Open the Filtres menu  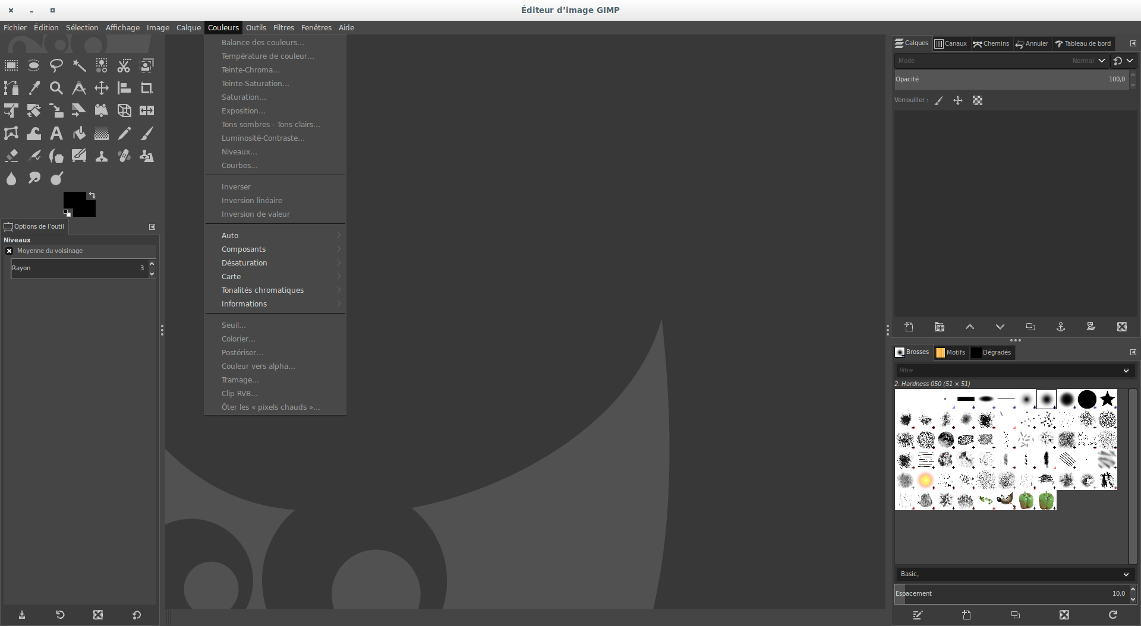tap(283, 27)
